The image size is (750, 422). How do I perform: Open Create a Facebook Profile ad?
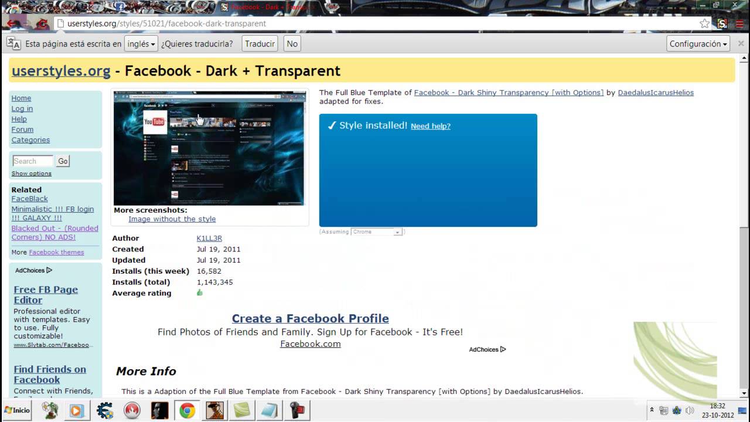coord(310,318)
